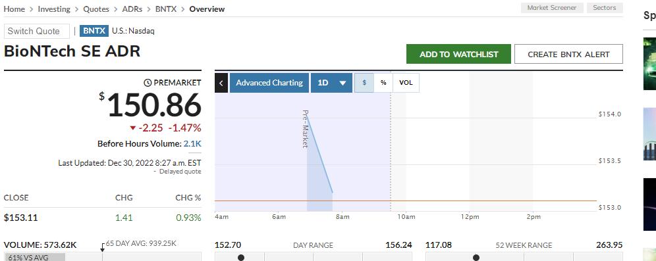Toggle chart VOL display
This screenshot has height=261, width=656.
406,83
